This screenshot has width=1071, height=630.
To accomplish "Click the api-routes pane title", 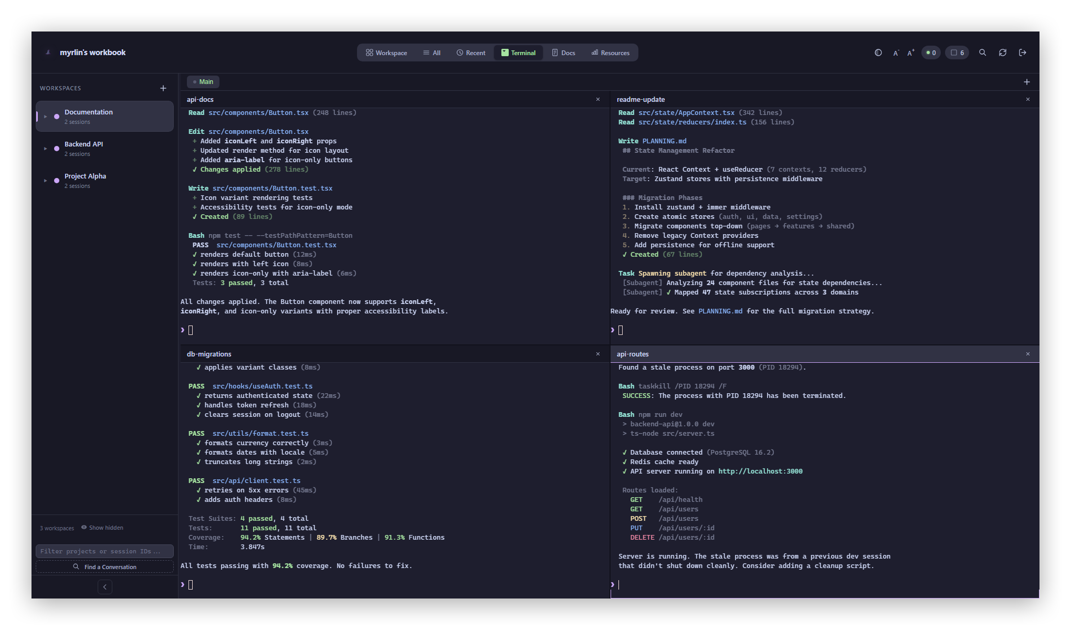I will pyautogui.click(x=633, y=354).
